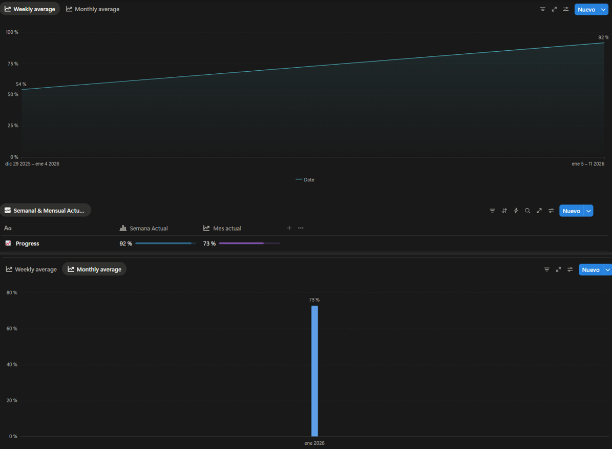
Task: Add a new property with plus icon
Action: coord(289,228)
